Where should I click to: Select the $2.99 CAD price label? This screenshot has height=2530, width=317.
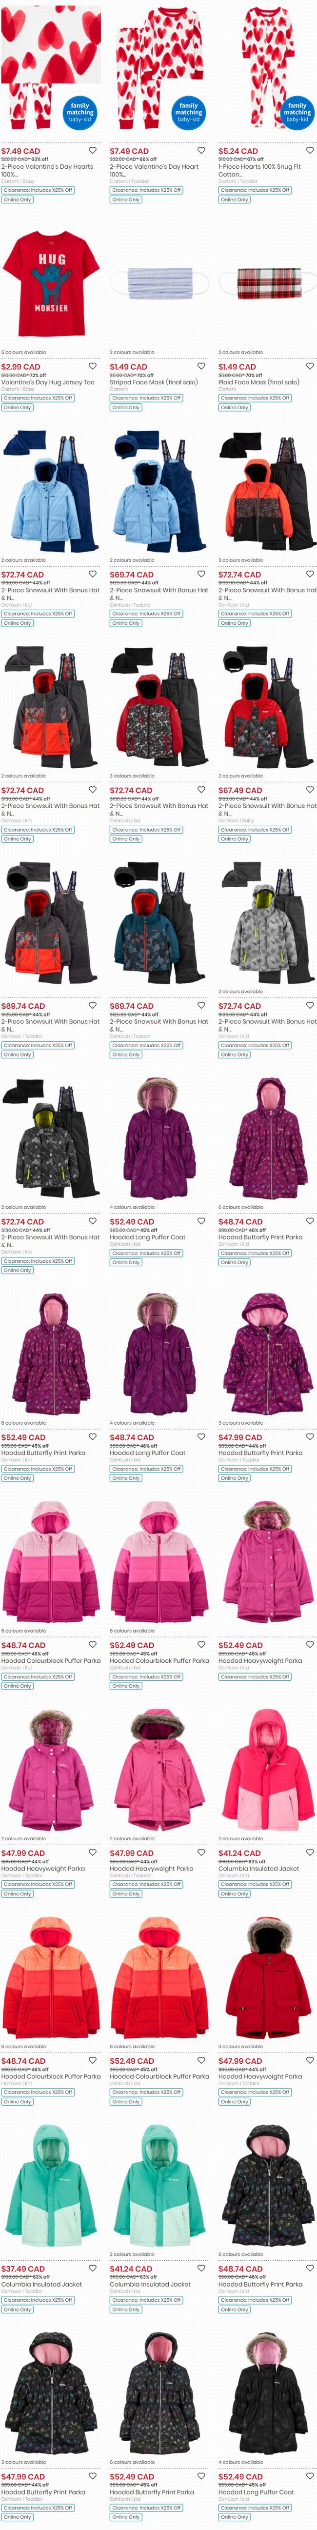click(x=20, y=366)
